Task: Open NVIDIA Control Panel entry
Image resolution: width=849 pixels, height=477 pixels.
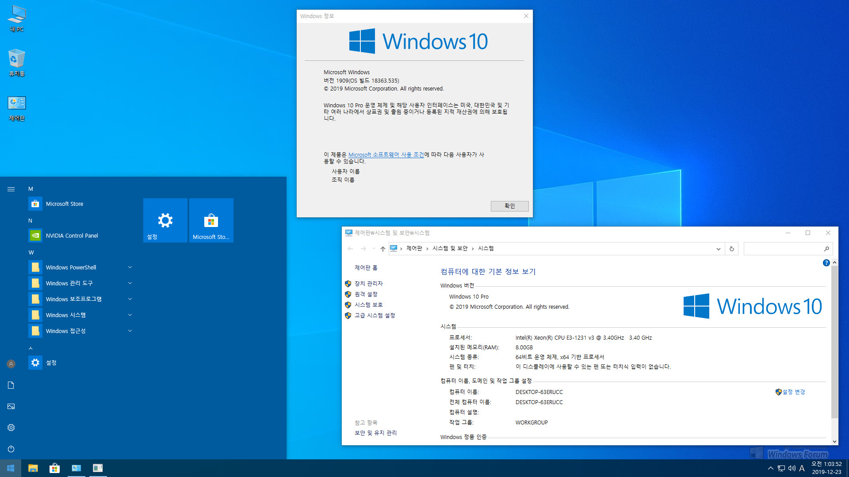Action: [x=80, y=235]
